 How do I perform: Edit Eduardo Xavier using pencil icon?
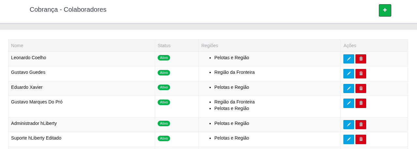click(349, 88)
